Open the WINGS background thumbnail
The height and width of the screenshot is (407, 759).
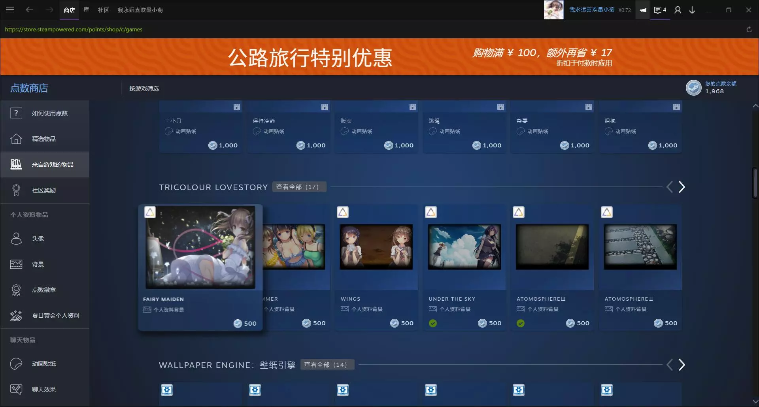click(x=376, y=247)
